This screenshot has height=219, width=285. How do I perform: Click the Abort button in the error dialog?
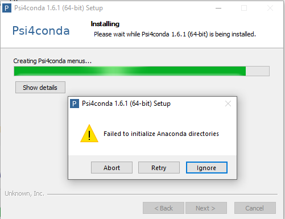tap(111, 168)
